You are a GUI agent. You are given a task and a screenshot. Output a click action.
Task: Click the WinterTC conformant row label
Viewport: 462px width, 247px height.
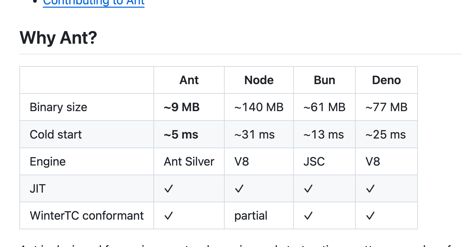click(x=87, y=216)
